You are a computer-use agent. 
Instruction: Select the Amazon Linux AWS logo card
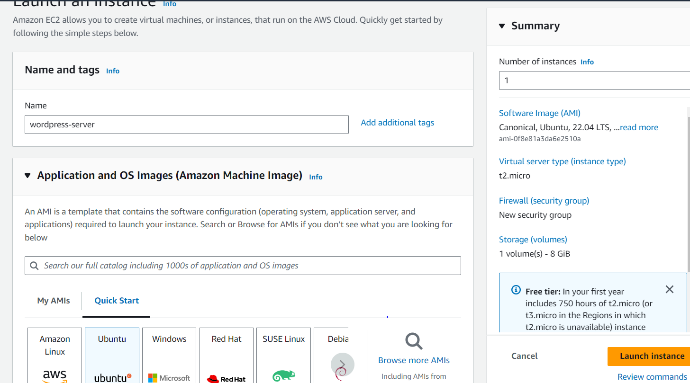(54, 355)
